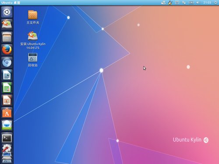219x164 pixels.
Task: Click the Ubuntu 桌面 title in the top panel
Action: tap(11, 3)
